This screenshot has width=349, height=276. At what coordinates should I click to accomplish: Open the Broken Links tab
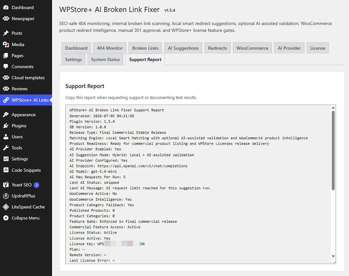(x=145, y=48)
